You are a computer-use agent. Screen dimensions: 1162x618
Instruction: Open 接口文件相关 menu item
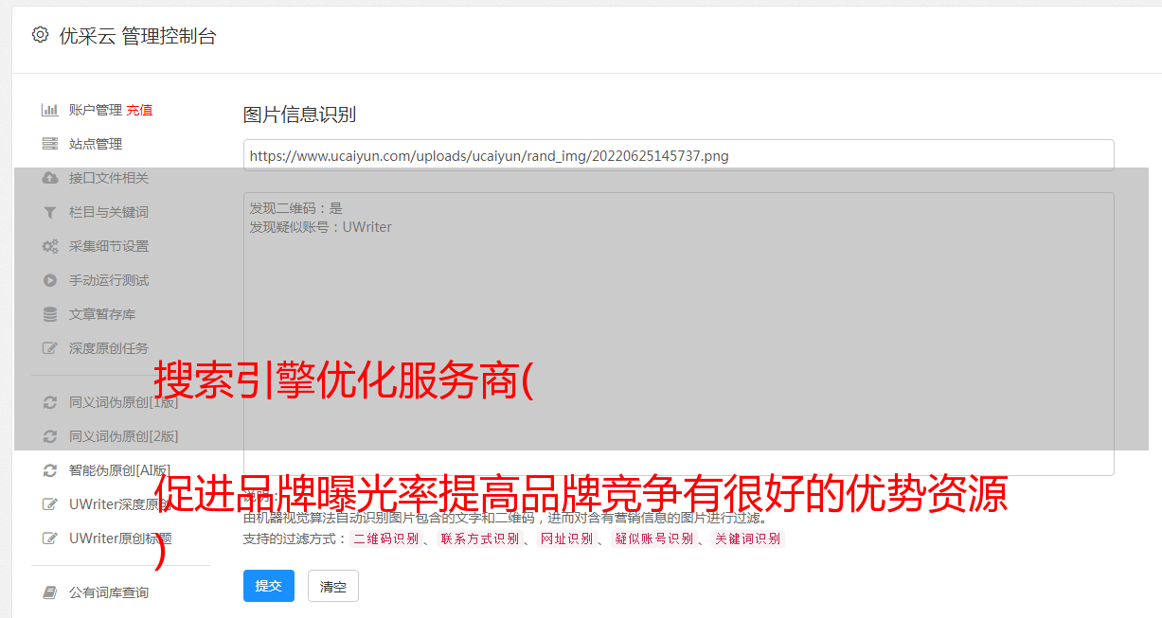[x=109, y=178]
